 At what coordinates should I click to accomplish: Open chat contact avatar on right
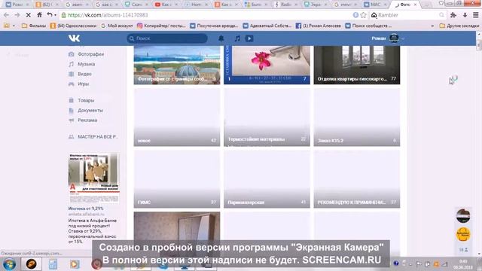point(463,215)
